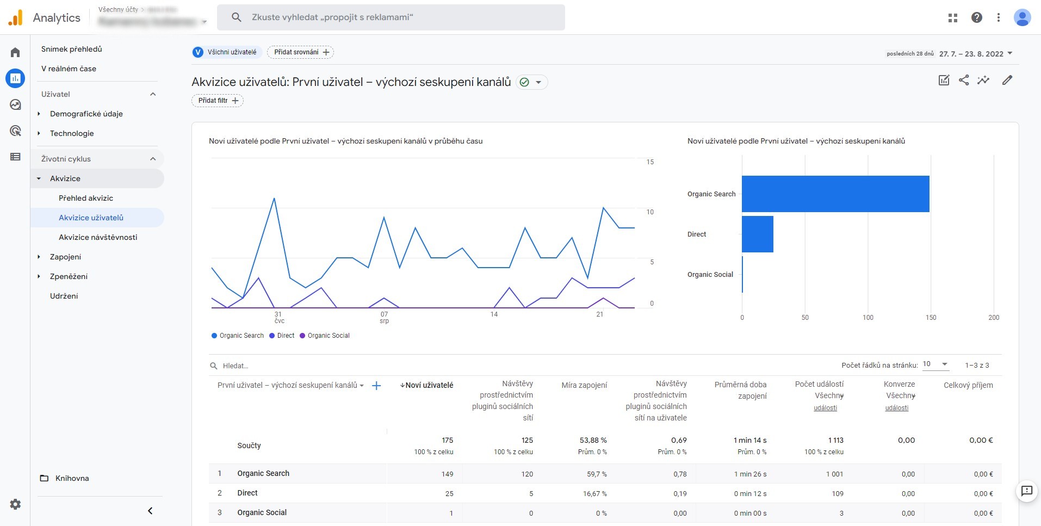Add secondary dimension with plus icon

pyautogui.click(x=376, y=386)
